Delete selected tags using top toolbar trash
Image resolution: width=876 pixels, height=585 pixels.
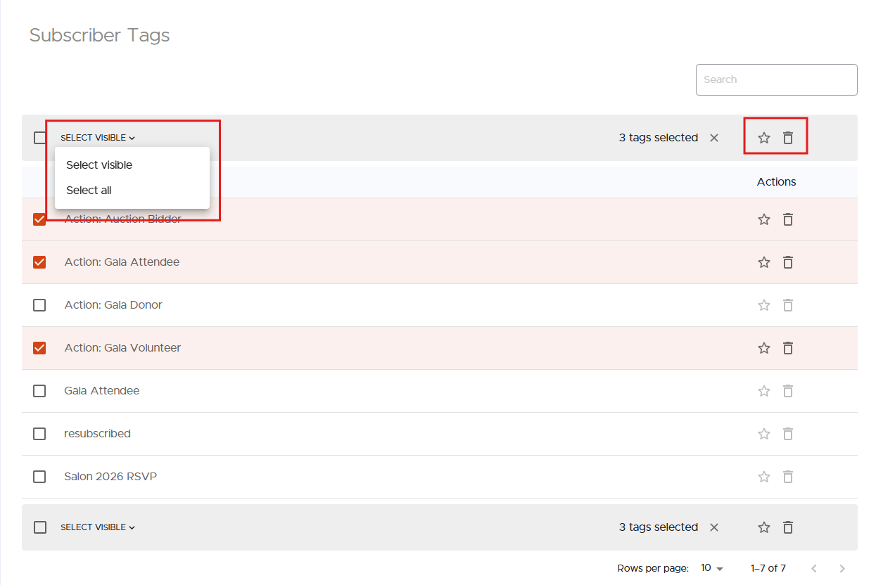(788, 138)
